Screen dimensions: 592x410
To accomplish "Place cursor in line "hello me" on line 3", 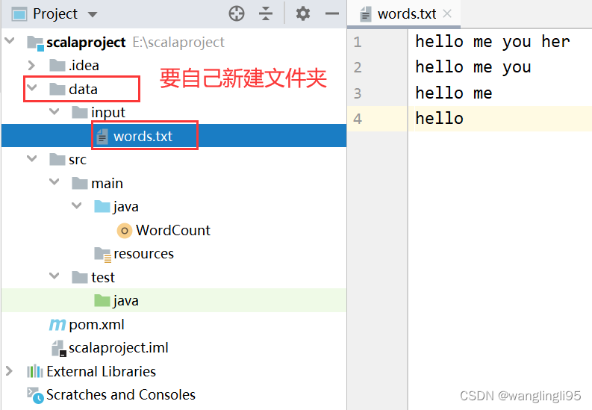I will click(x=453, y=93).
